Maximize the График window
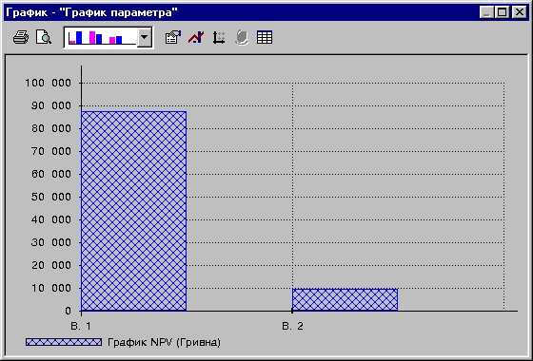 tap(503, 12)
